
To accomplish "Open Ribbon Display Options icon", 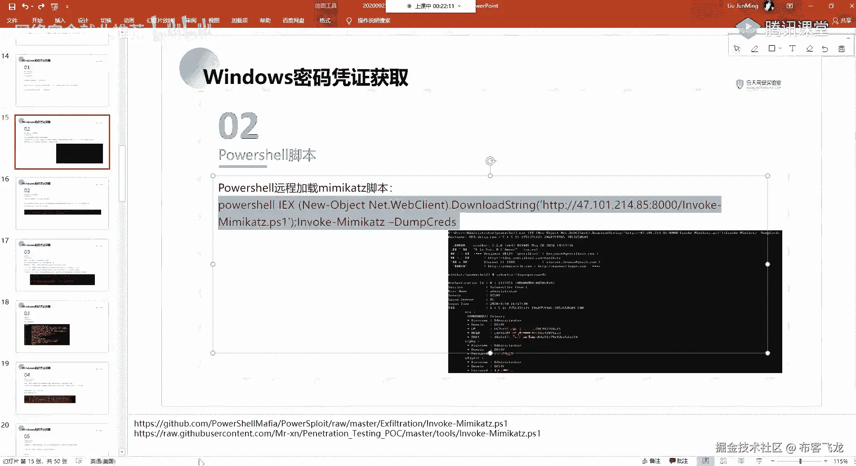I will tap(789, 6).
